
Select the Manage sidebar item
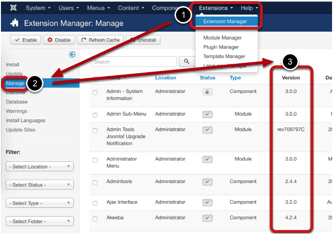[x=15, y=83]
